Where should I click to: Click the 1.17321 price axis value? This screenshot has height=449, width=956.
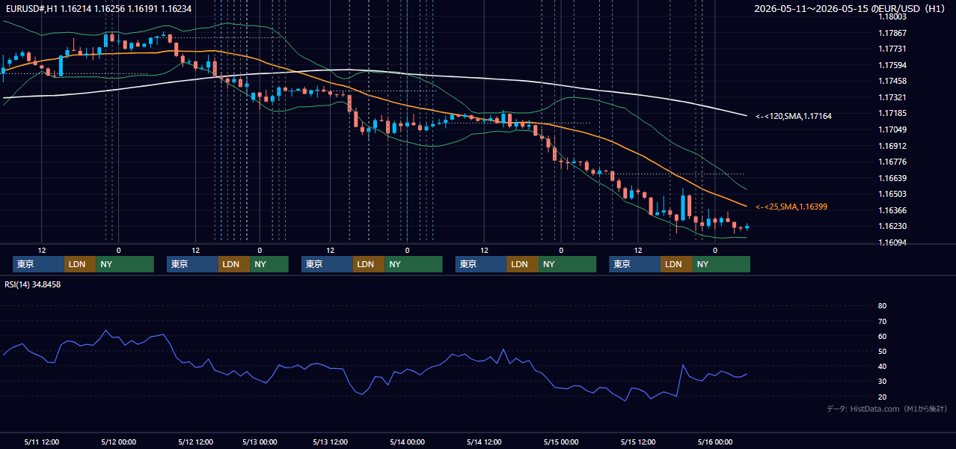click(x=892, y=97)
